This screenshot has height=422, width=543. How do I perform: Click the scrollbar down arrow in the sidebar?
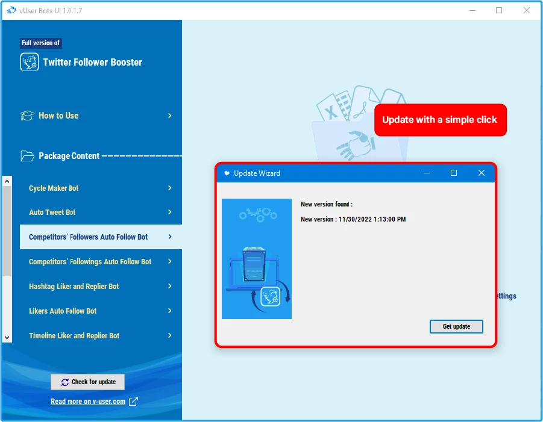[x=7, y=337]
